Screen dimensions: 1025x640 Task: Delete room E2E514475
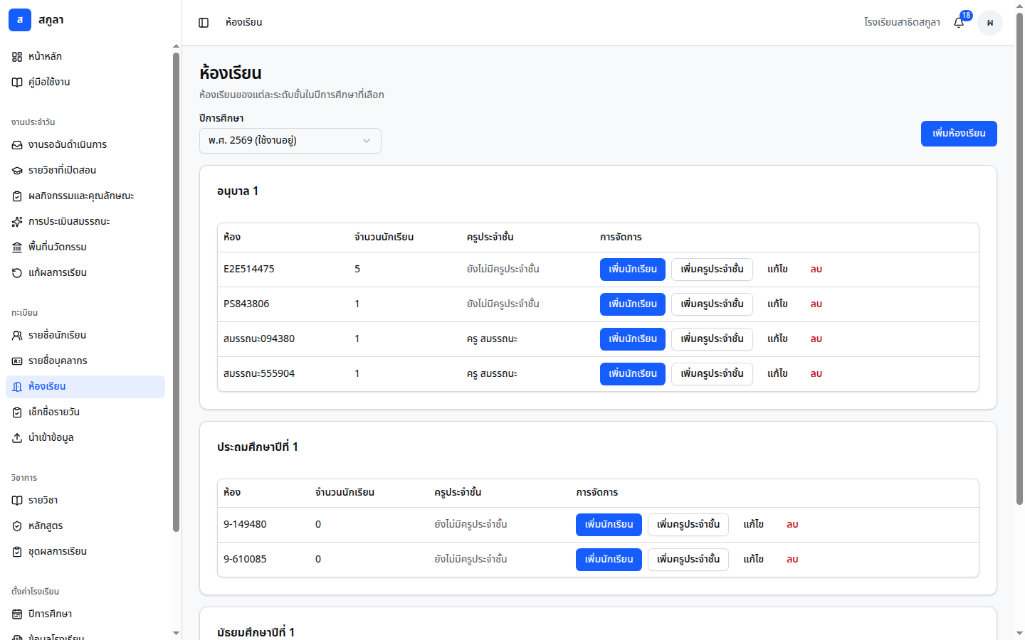(816, 270)
